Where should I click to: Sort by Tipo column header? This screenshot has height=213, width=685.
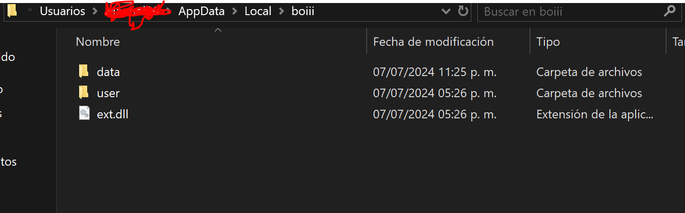tap(548, 42)
